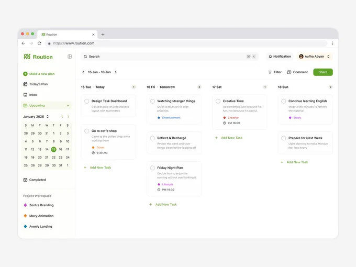The width and height of the screenshot is (356, 267).
Task: Click the Study tag
Action: (x=295, y=118)
